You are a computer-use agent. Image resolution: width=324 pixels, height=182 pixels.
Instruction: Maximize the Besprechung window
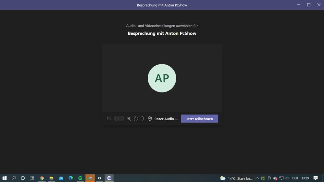309,5
